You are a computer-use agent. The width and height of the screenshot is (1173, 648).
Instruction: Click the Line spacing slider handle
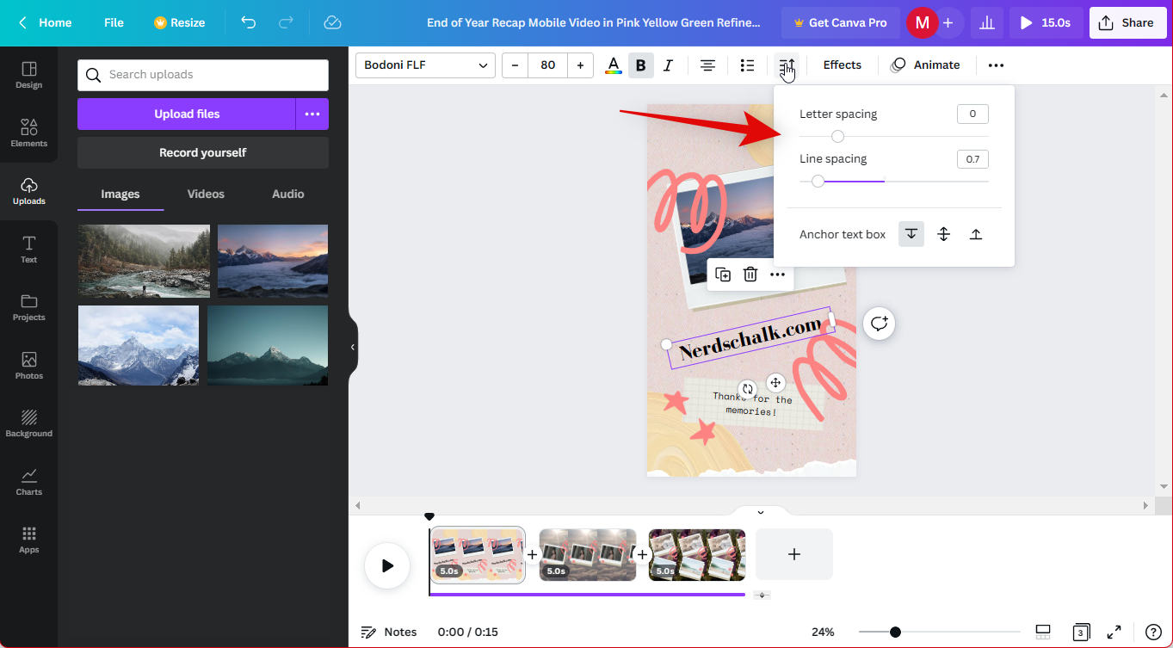(818, 181)
